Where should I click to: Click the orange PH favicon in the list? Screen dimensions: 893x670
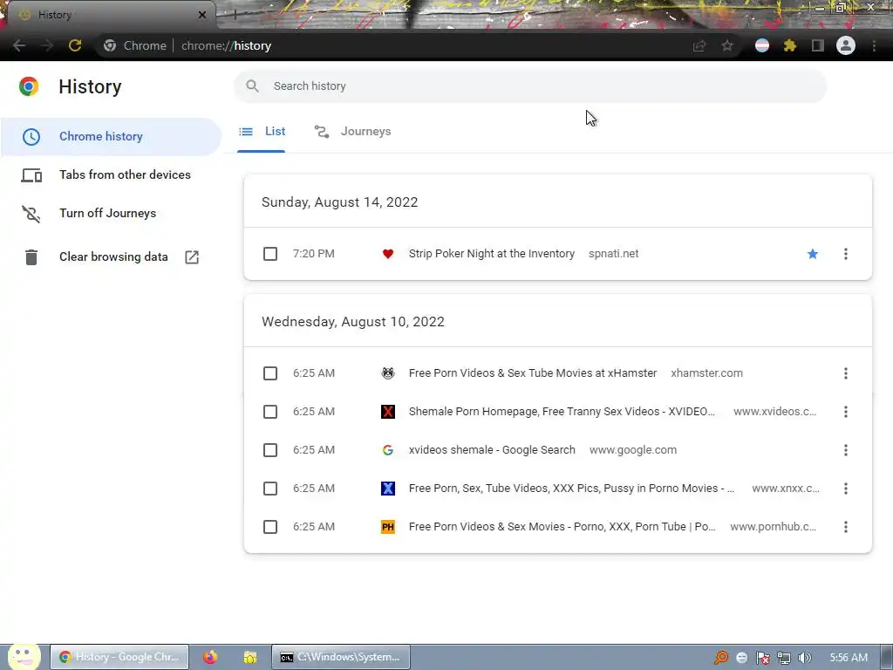click(x=388, y=527)
